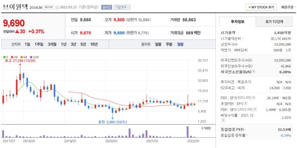Viewport: 297px width, 148px height.
Task: Click the 1.49배 | 6,505원 PBR value
Action: [x=278, y=109]
